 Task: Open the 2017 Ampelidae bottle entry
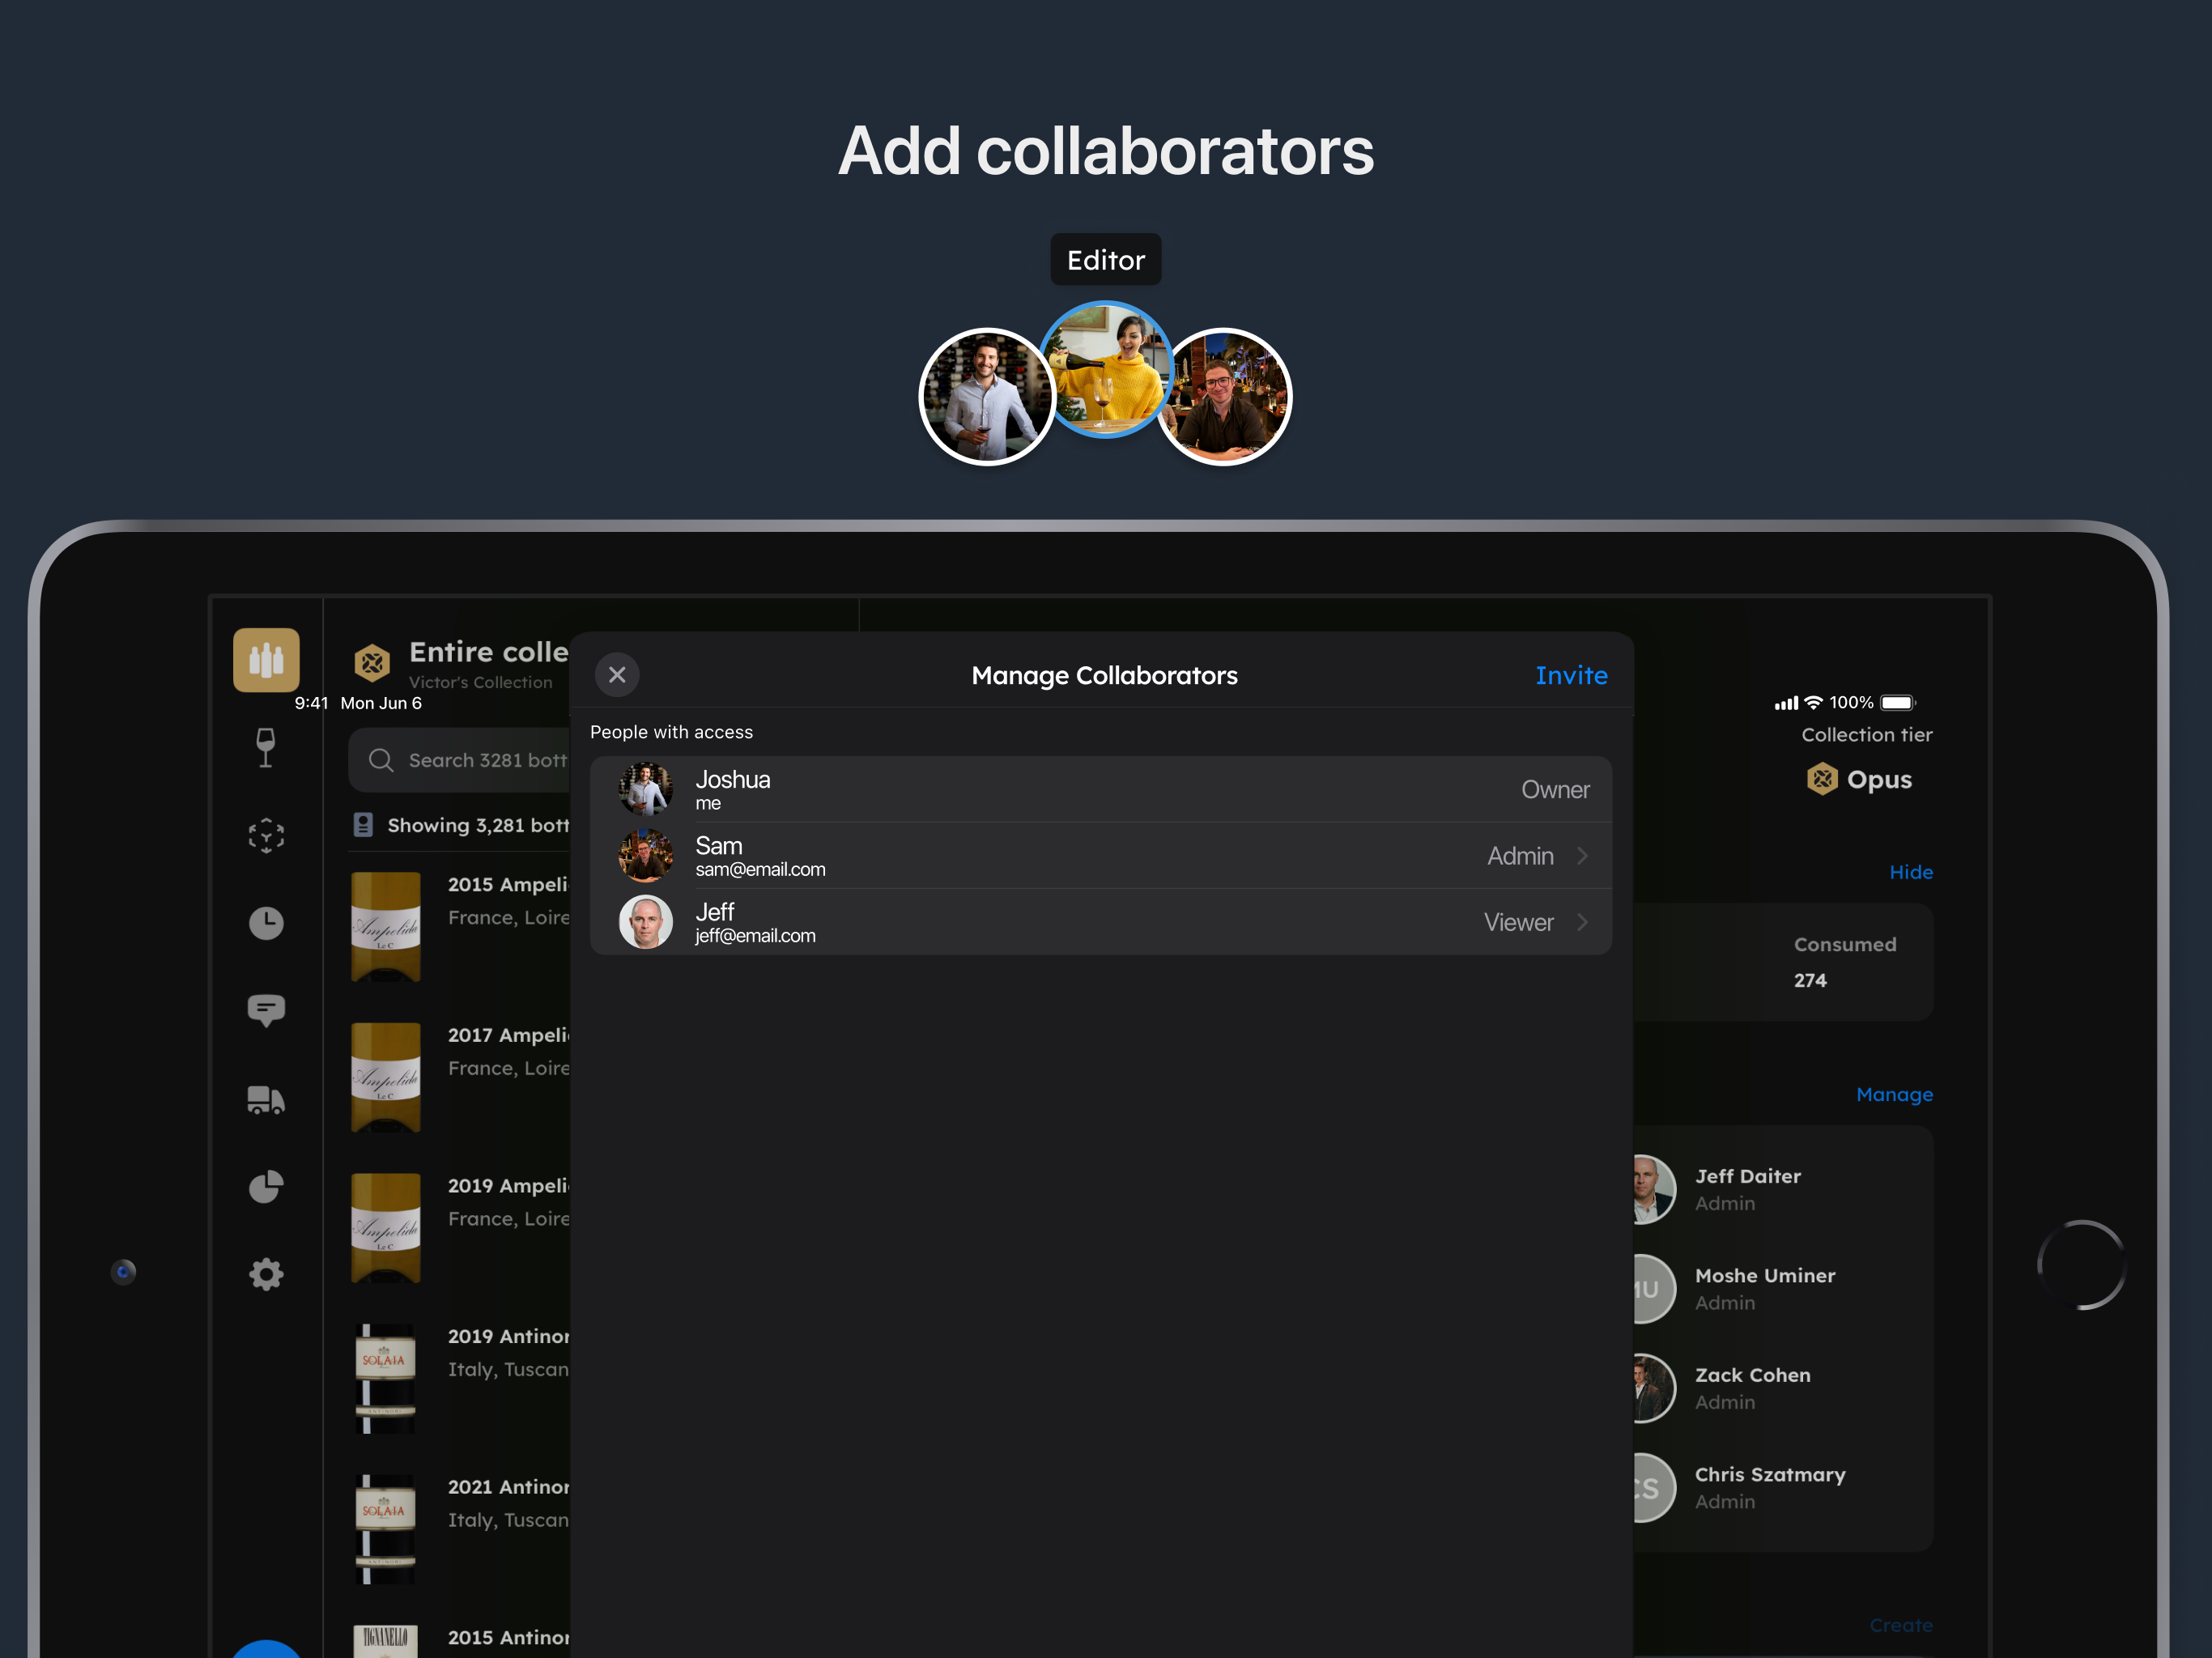pos(461,1077)
